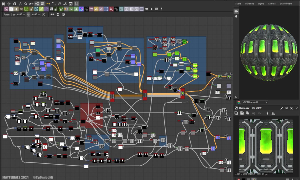The image size is (300, 180).
Task: Add a Channels Shuffle node
Action: pos(21,9)
